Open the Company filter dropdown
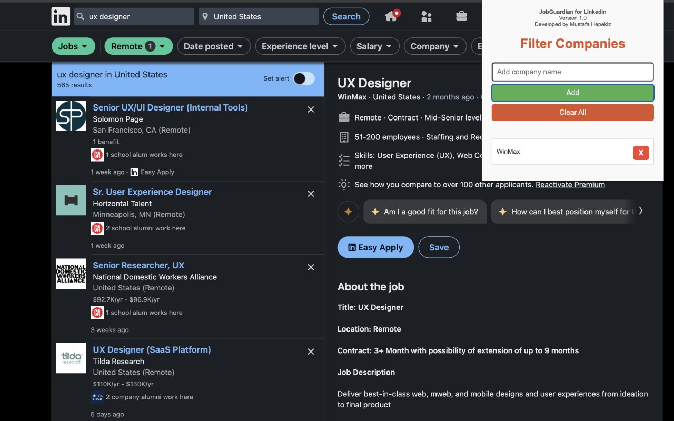Screen dimensions: 674x421 click(x=435, y=46)
